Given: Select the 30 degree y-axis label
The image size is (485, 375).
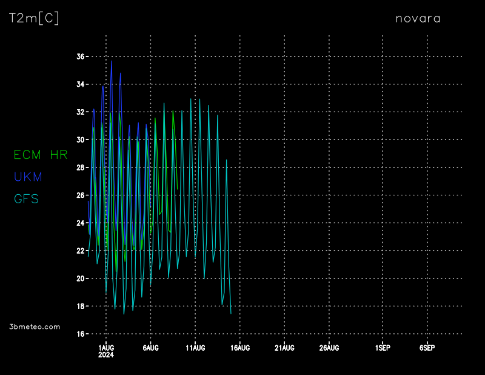Looking at the screenshot, I should click(x=81, y=140).
